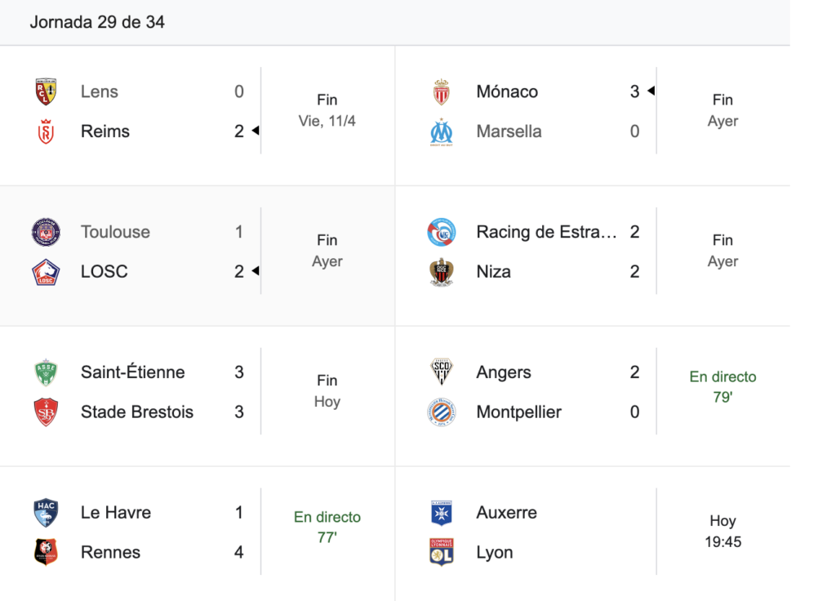Open the Le Havre live match status 77'
Screen dimensions: 836x601
[327, 527]
